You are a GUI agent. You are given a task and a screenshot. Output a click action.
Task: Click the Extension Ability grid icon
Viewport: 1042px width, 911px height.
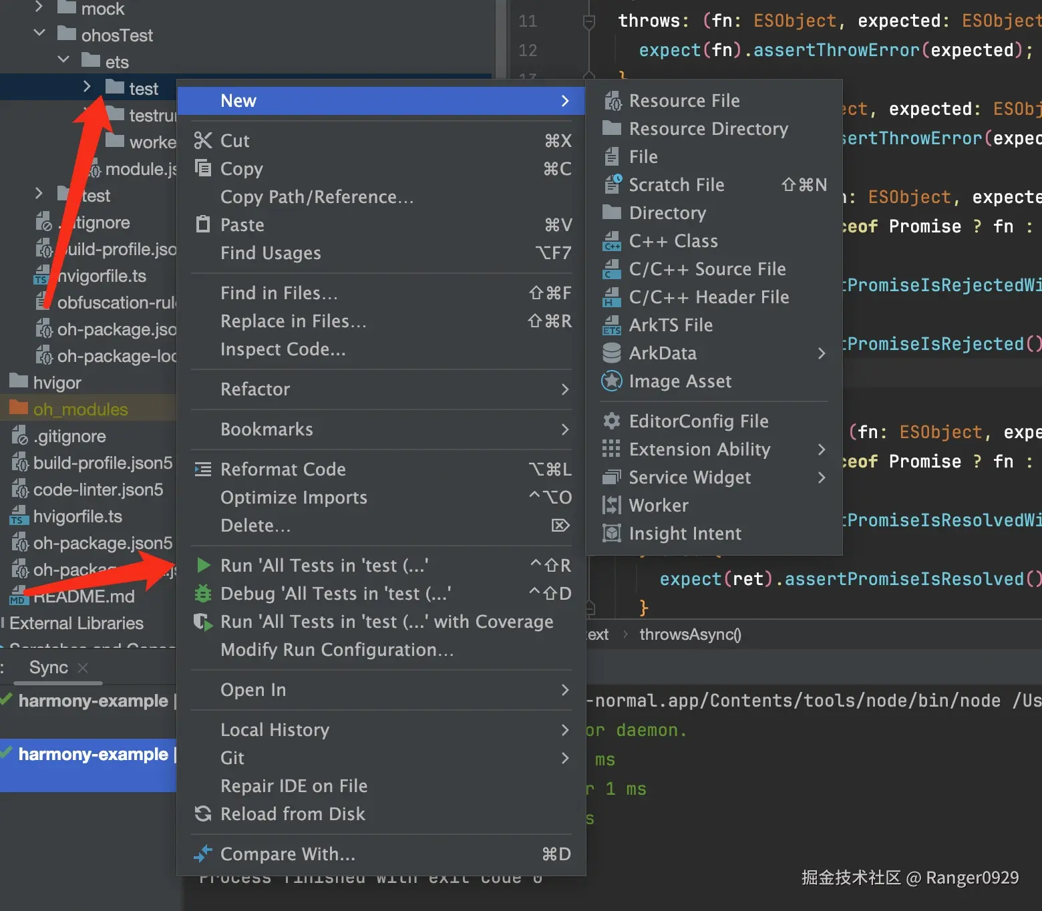tap(611, 449)
